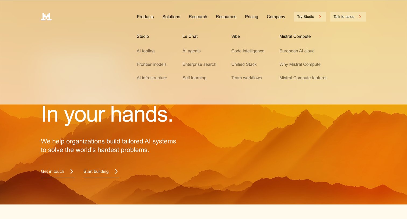
Task: Click the Get in touch link
Action: click(x=58, y=172)
